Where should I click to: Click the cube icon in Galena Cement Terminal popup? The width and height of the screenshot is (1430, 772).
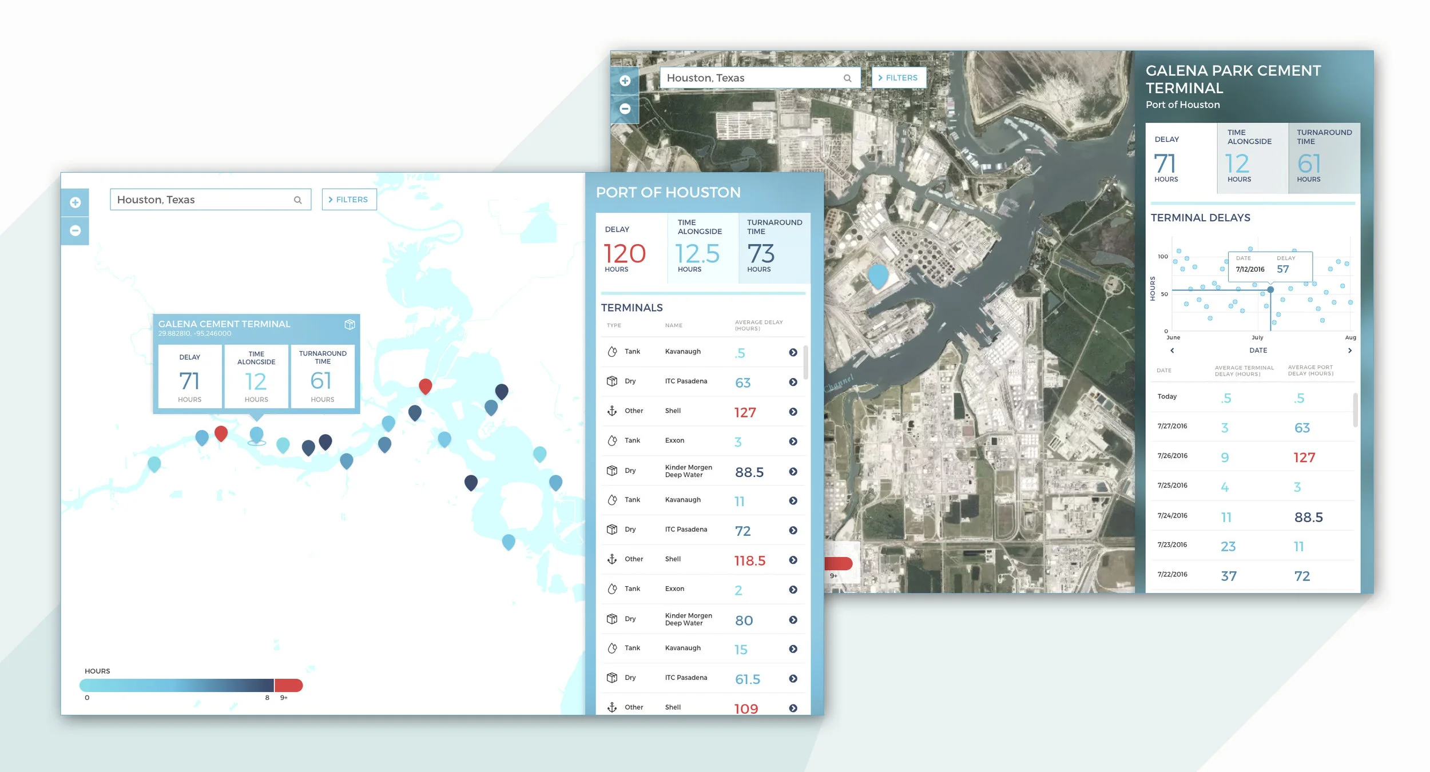tap(349, 325)
